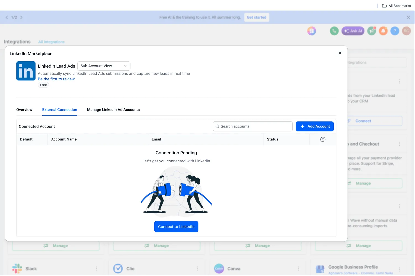Click Be the first to review link
The image size is (415, 276).
click(56, 79)
